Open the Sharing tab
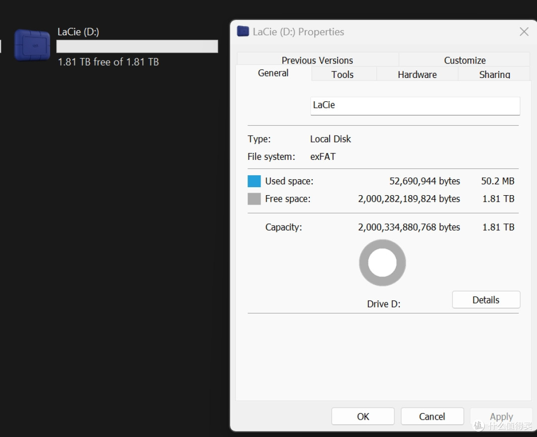The width and height of the screenshot is (537, 437). tap(495, 74)
